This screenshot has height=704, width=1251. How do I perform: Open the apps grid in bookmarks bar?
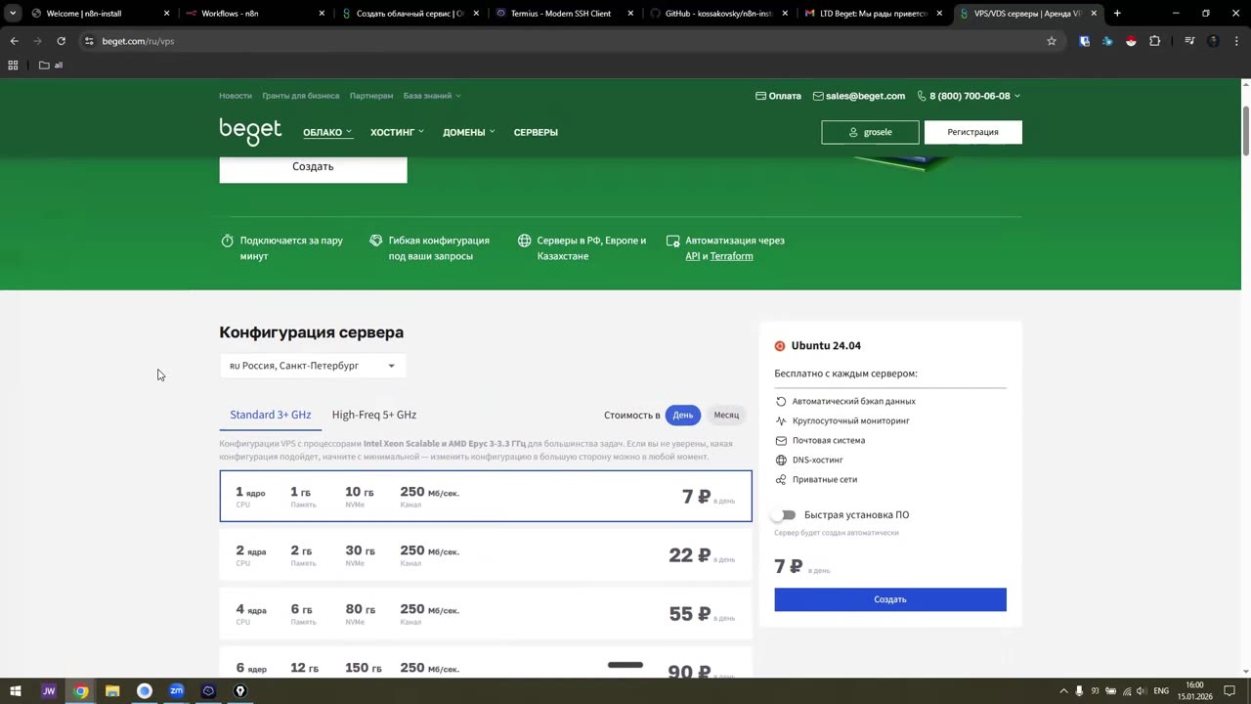click(x=13, y=66)
